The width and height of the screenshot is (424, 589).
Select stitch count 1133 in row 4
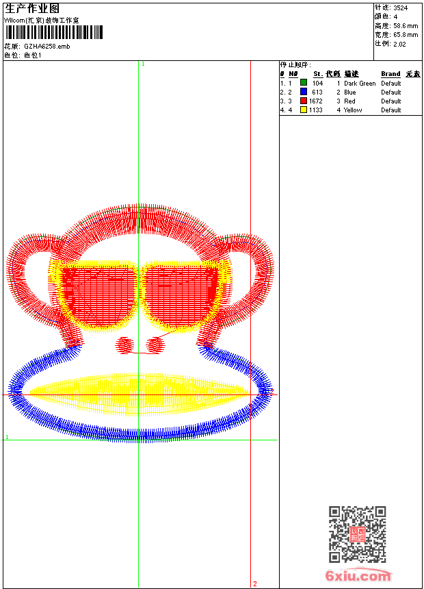coord(315,110)
